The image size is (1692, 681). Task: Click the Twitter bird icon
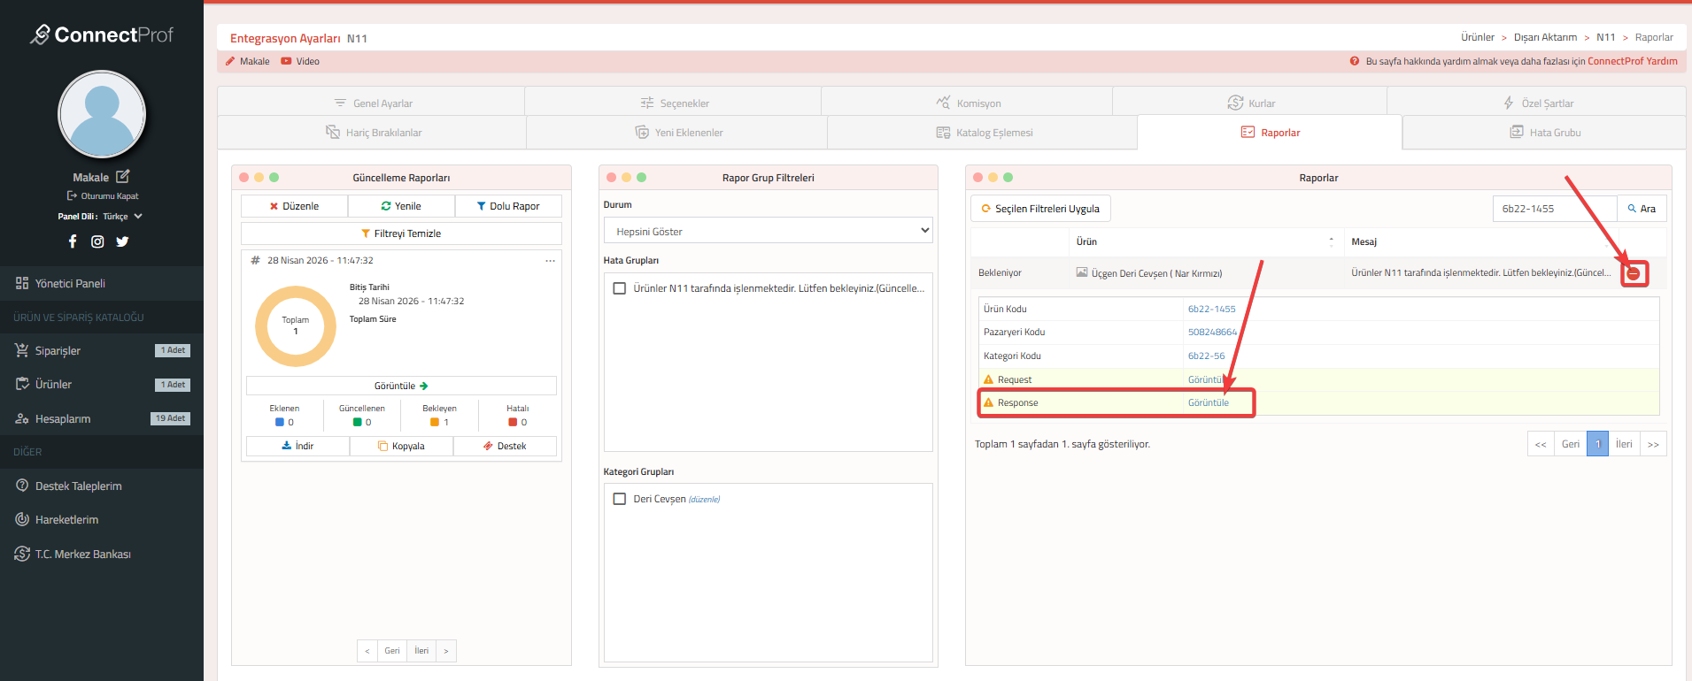(x=122, y=241)
